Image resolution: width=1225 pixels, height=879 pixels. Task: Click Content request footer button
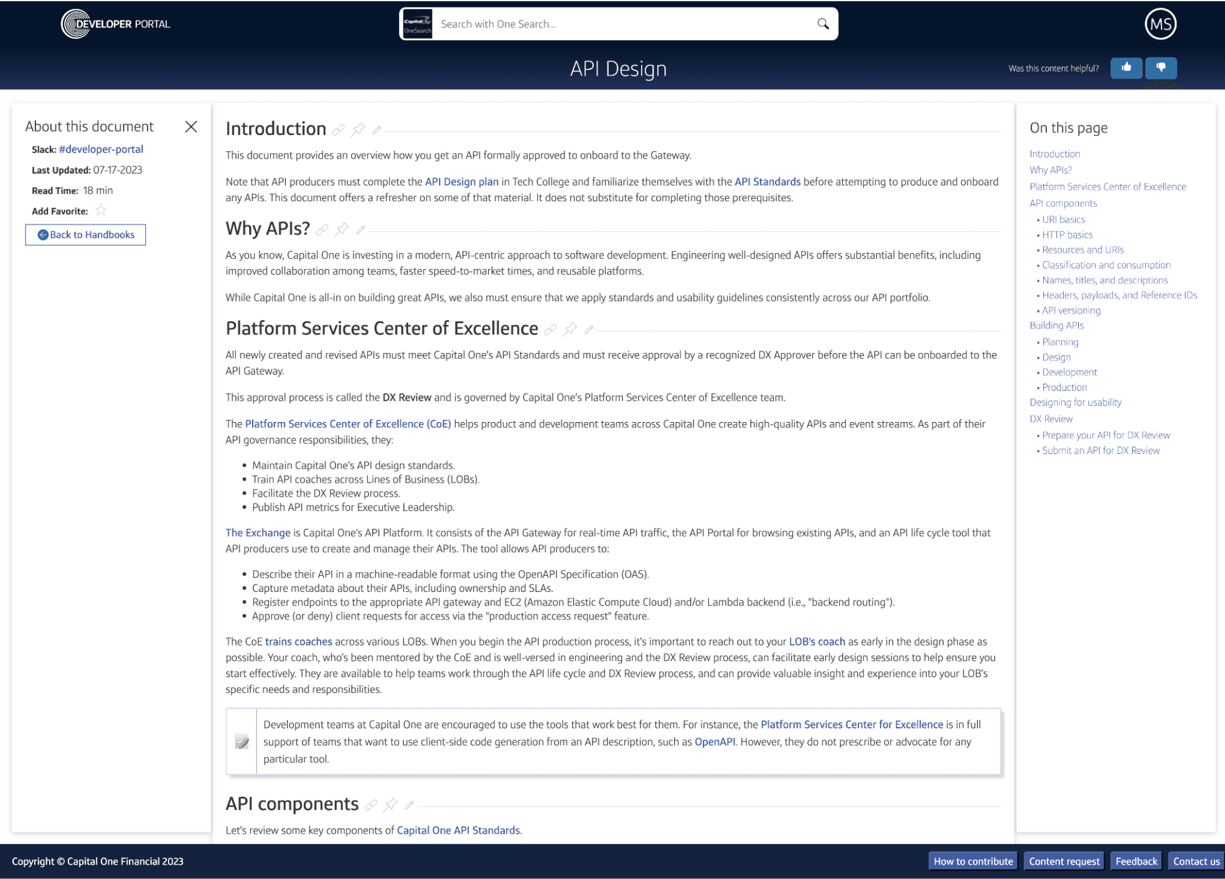click(1064, 862)
